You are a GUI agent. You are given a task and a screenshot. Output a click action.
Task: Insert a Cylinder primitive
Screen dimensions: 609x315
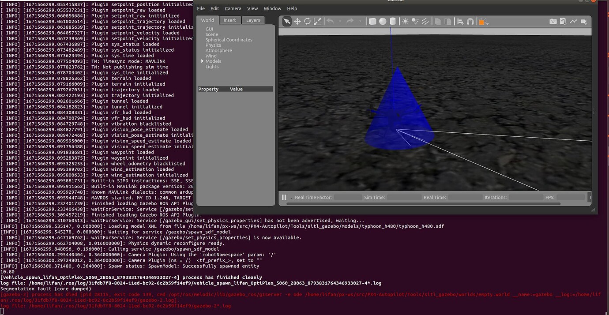point(392,21)
